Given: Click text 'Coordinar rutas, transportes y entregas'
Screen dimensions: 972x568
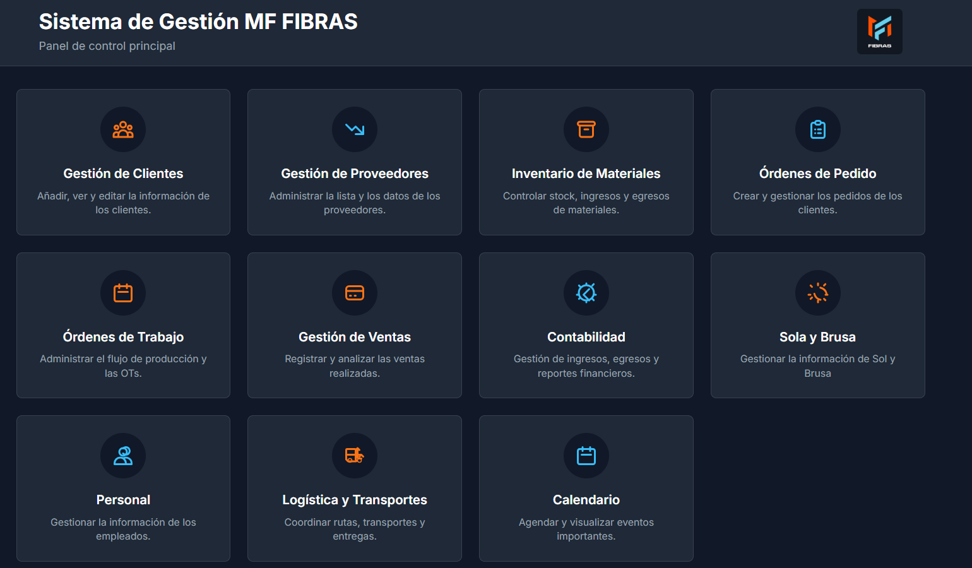Looking at the screenshot, I should [355, 529].
